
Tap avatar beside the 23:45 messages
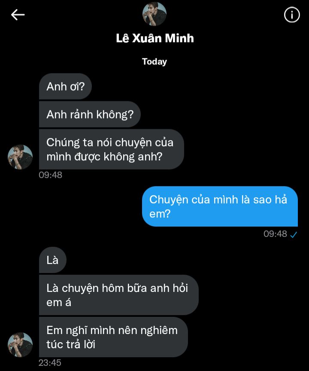[20, 345]
